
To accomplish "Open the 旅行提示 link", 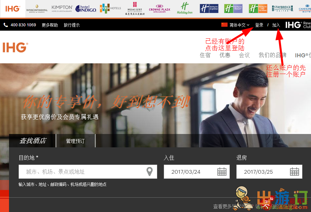I will (x=72, y=25).
